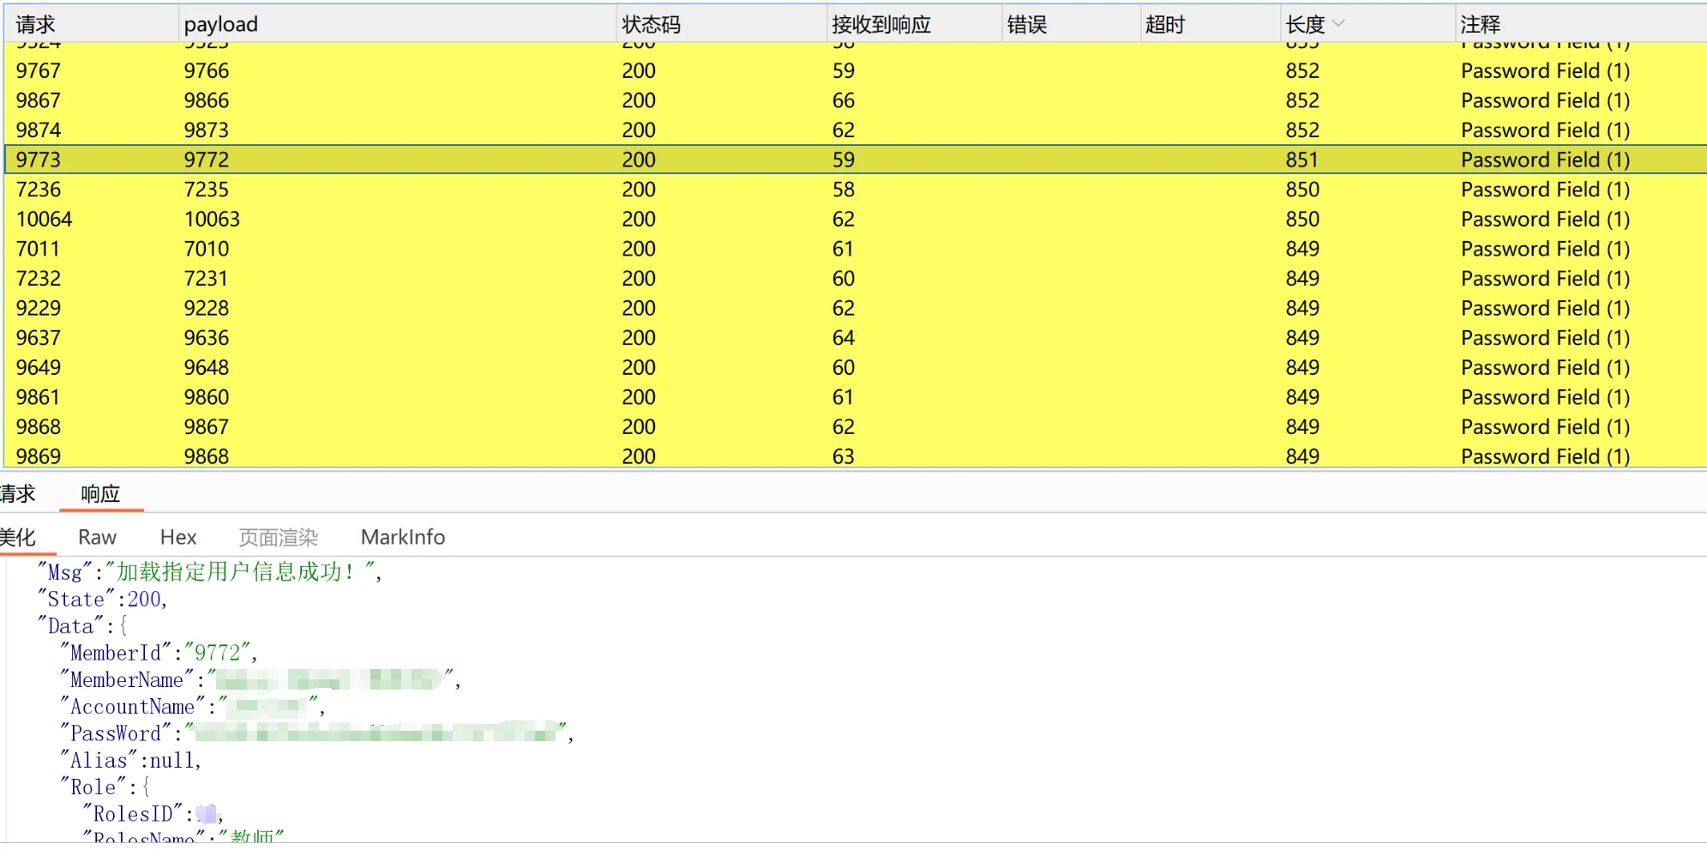This screenshot has height=850, width=1707.
Task: Select the row with payload 7235
Action: click(207, 190)
